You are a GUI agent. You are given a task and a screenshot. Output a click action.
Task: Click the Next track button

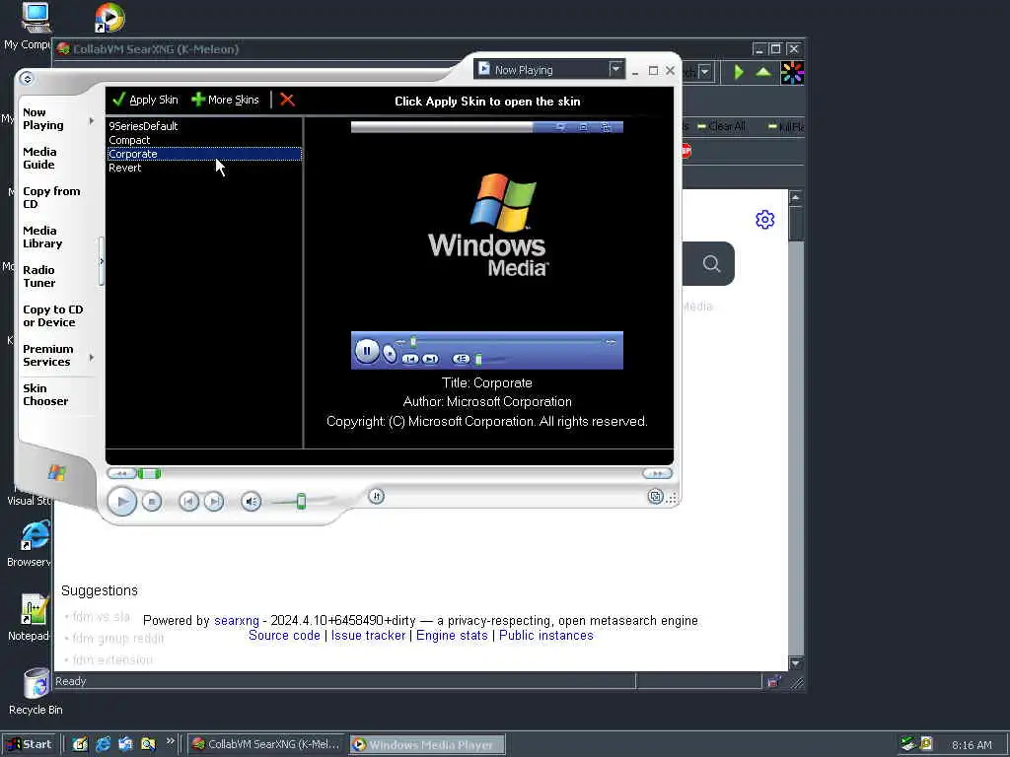214,502
